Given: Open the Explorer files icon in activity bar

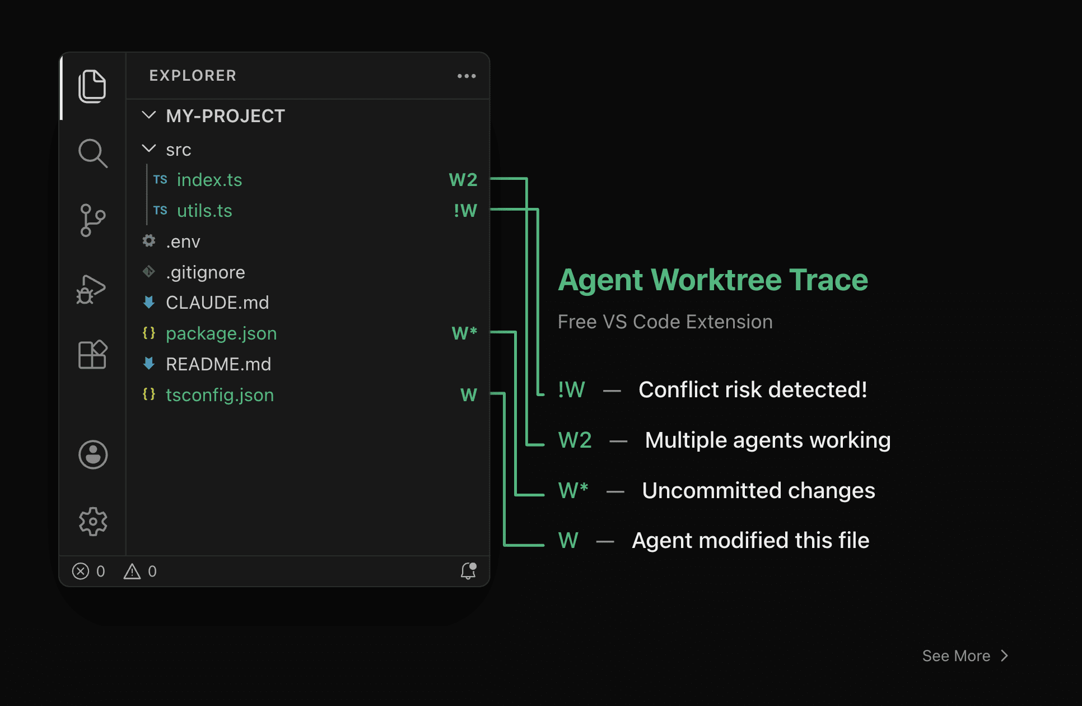Looking at the screenshot, I should 92,86.
